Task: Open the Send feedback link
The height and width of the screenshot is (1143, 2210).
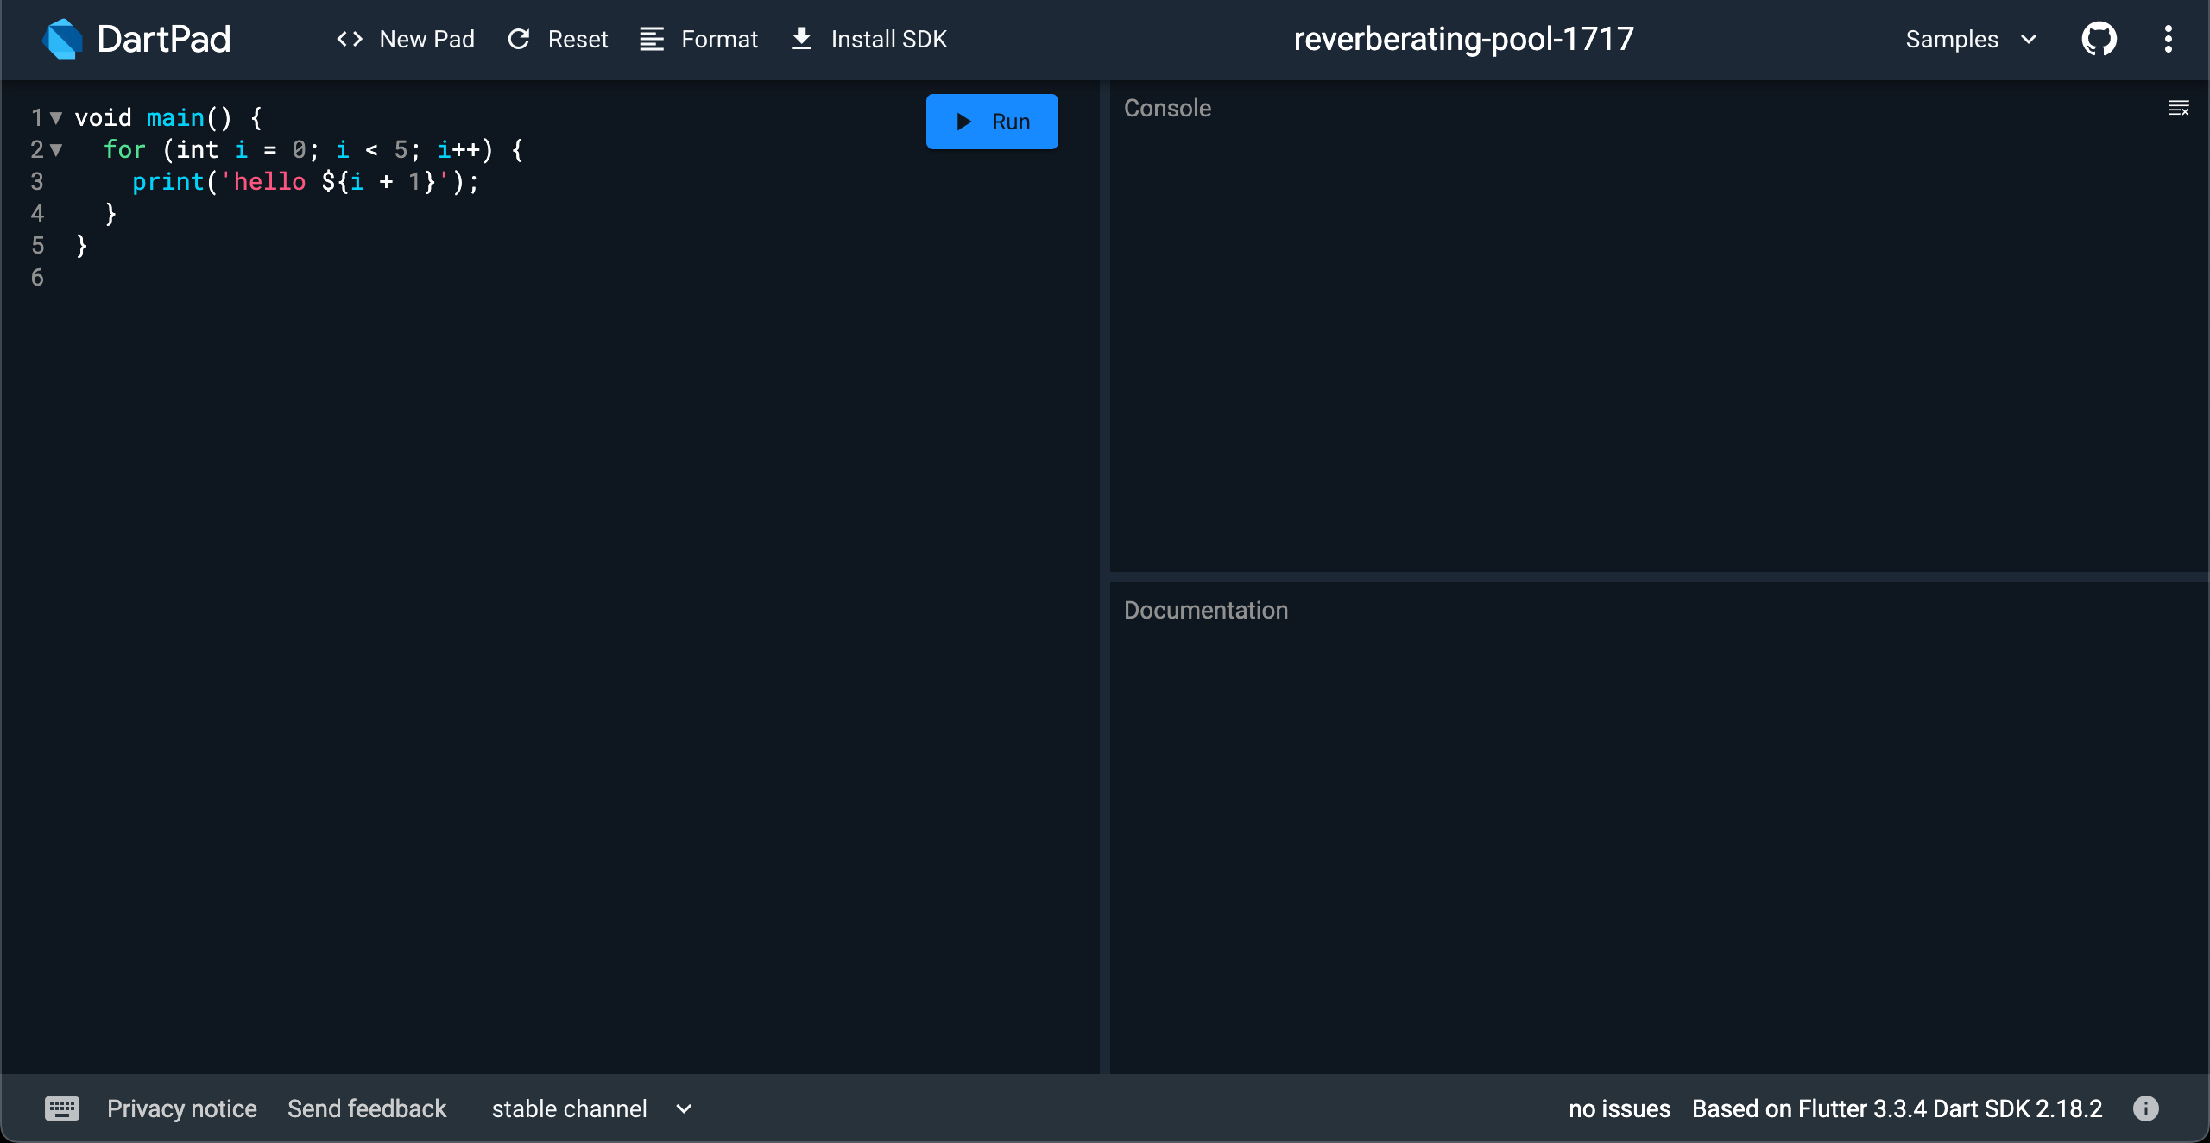Action: pyautogui.click(x=367, y=1108)
